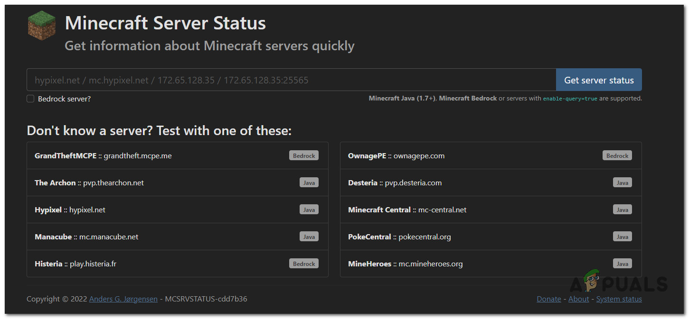This screenshot has height=319, width=689.
Task: Pick the PokeCentral server entry
Action: pyautogui.click(x=491, y=237)
